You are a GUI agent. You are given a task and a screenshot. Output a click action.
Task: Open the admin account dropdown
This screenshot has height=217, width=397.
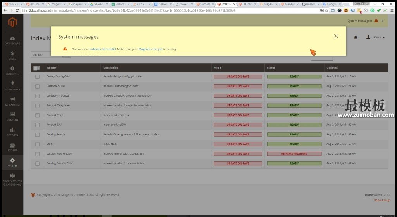(x=375, y=37)
